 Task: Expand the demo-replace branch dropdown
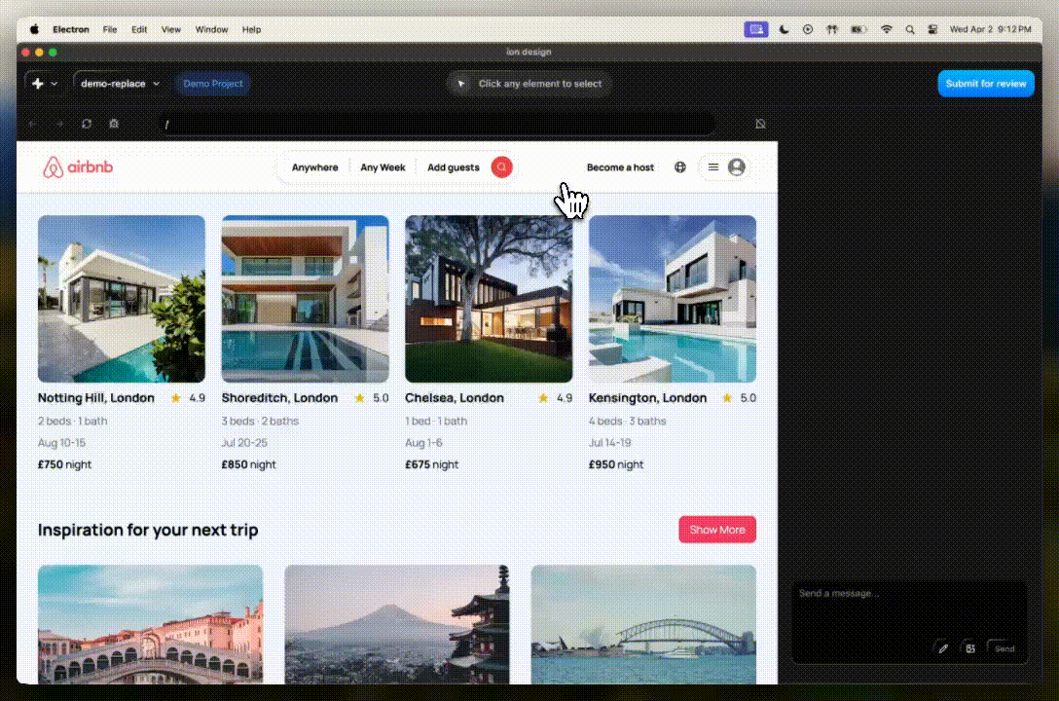pos(120,84)
